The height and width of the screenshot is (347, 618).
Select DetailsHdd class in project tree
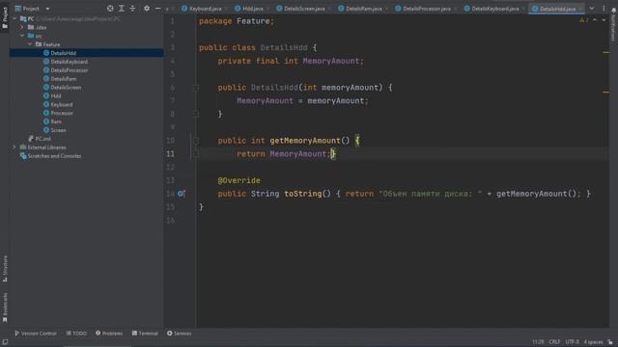63,53
